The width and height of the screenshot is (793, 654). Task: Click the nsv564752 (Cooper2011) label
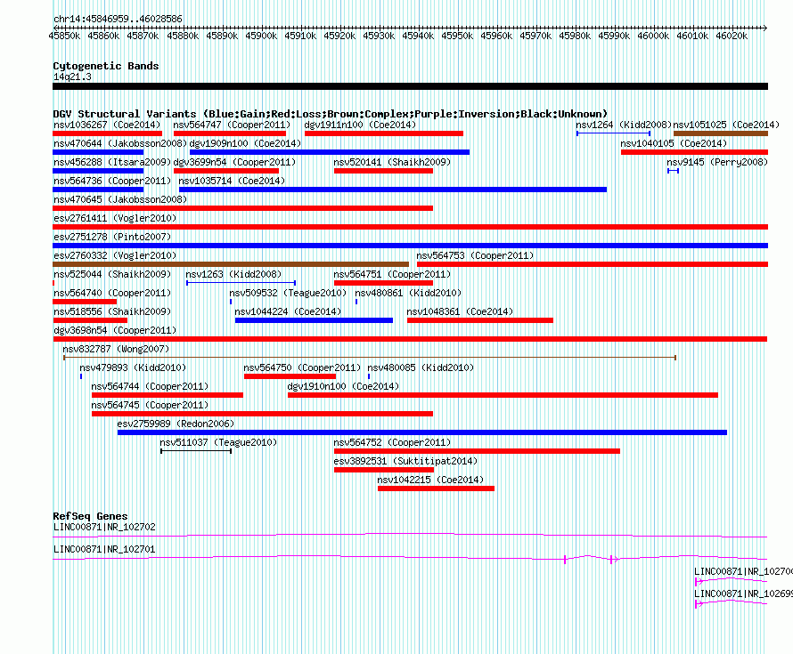click(x=392, y=442)
